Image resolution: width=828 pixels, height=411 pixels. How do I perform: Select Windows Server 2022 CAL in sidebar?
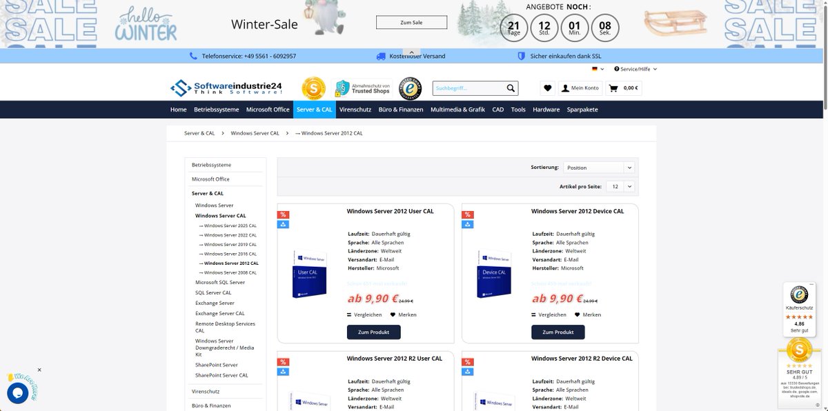228,235
